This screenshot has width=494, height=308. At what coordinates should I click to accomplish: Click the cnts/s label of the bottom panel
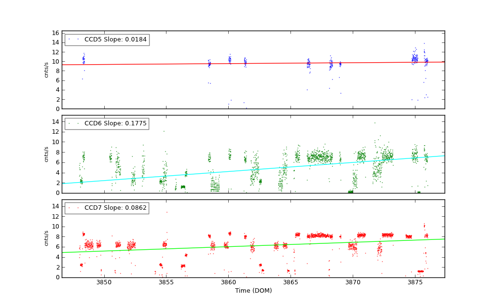click(x=46, y=238)
